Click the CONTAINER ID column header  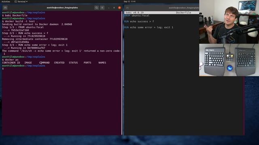[11, 63]
